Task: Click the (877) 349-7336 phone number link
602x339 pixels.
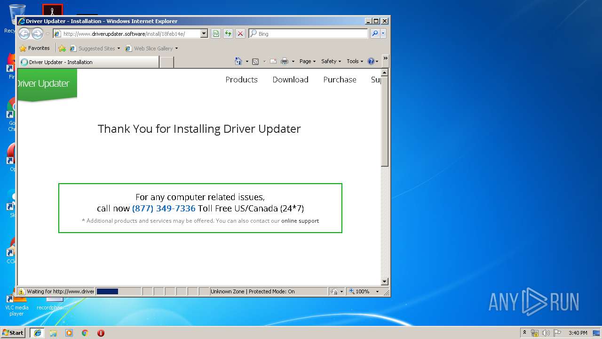Action: point(164,208)
